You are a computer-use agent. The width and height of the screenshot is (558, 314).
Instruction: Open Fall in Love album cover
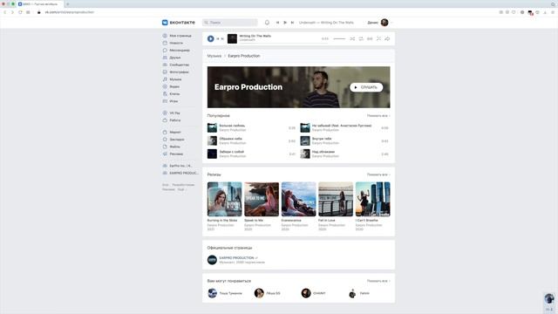pyautogui.click(x=336, y=199)
